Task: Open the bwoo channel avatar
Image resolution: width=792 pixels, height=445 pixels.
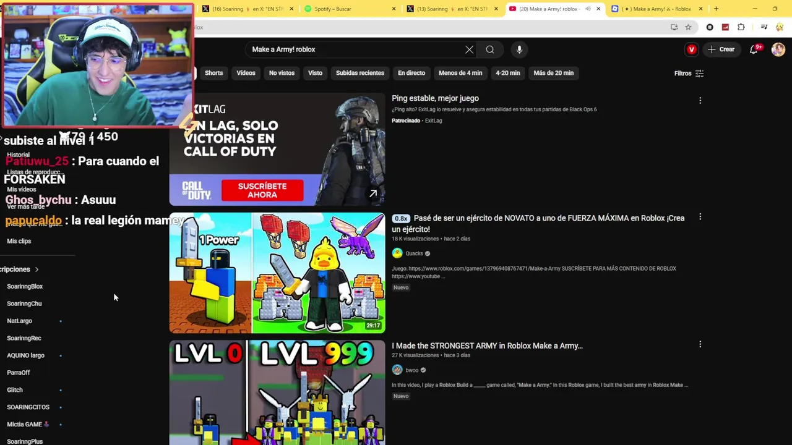Action: (x=397, y=370)
